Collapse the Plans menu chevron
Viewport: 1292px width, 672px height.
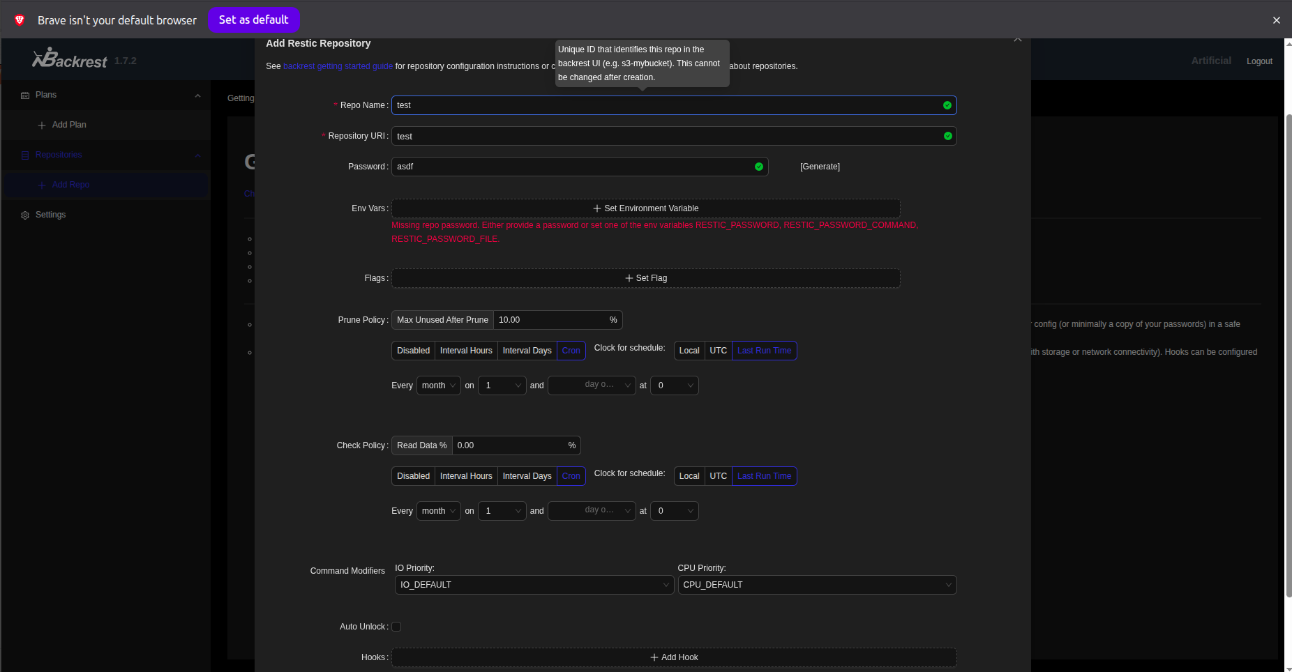197,96
